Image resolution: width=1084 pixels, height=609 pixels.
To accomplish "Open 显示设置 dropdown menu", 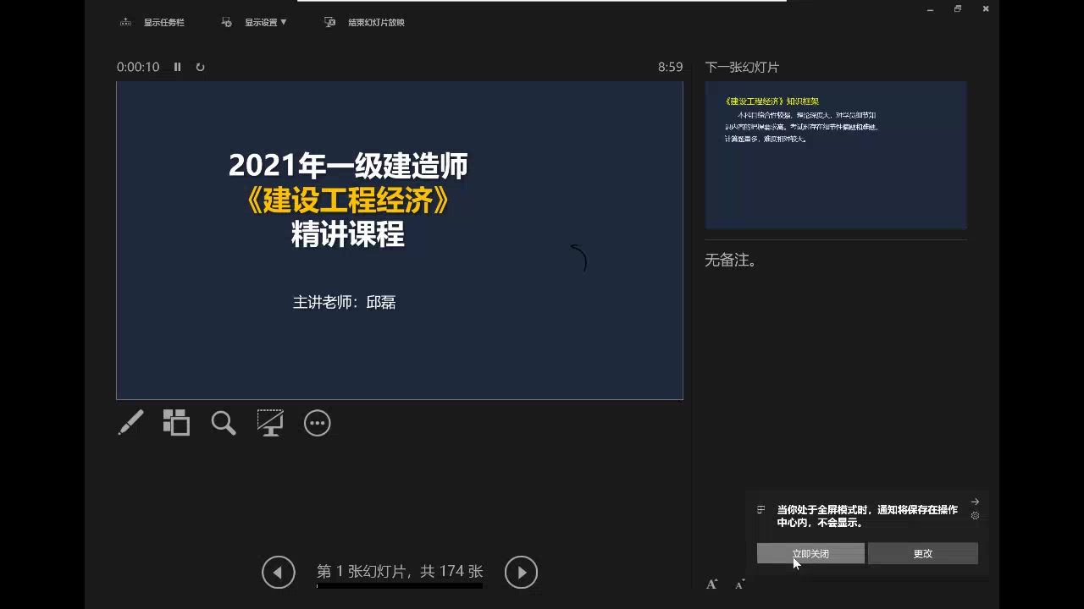I will (x=266, y=23).
